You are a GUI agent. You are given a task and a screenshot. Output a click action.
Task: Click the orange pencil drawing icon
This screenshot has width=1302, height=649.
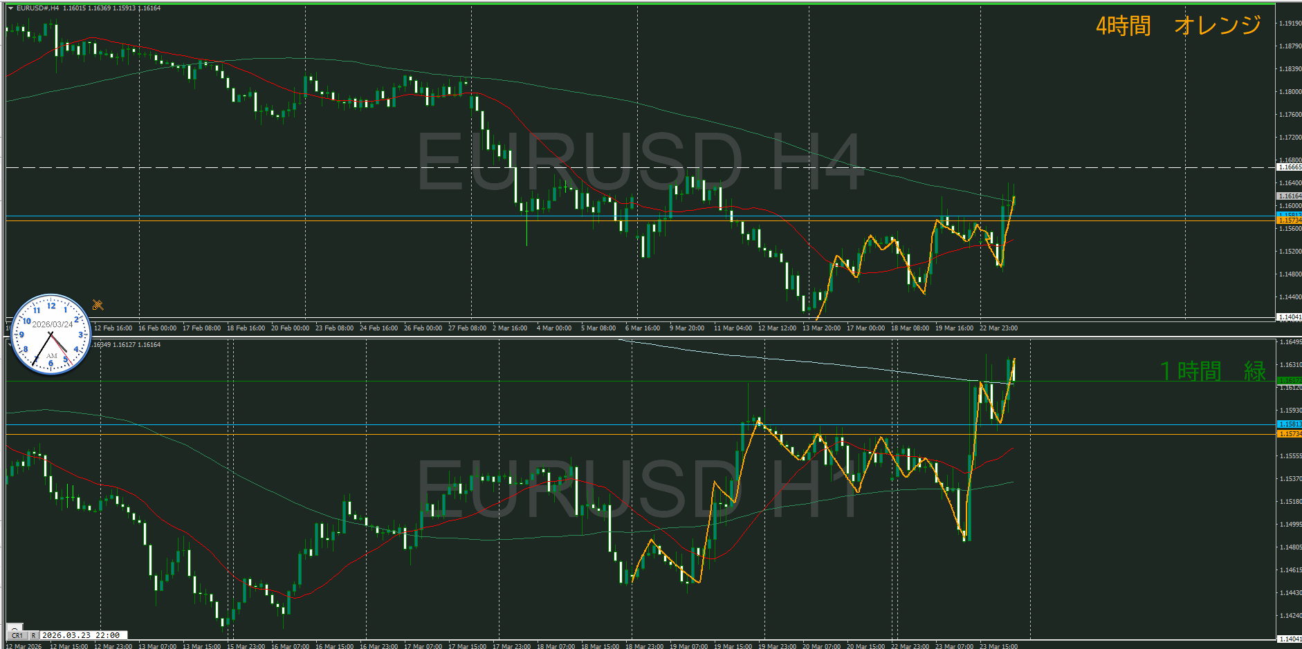tap(98, 305)
